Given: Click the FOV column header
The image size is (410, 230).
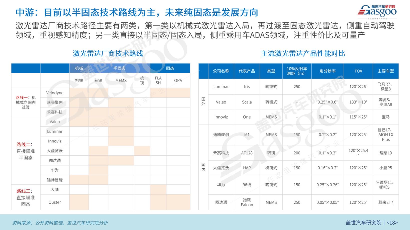Looking at the screenshot, I should point(358,71).
